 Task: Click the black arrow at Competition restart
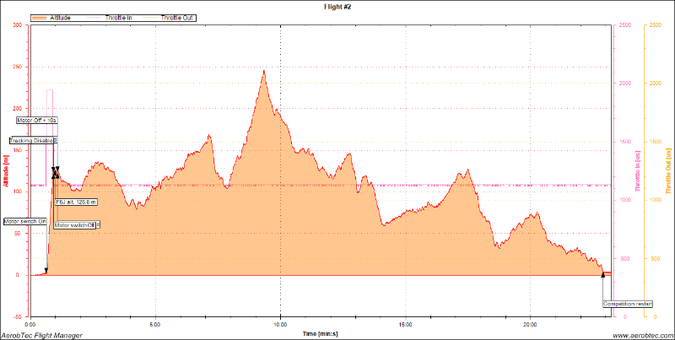coord(602,273)
